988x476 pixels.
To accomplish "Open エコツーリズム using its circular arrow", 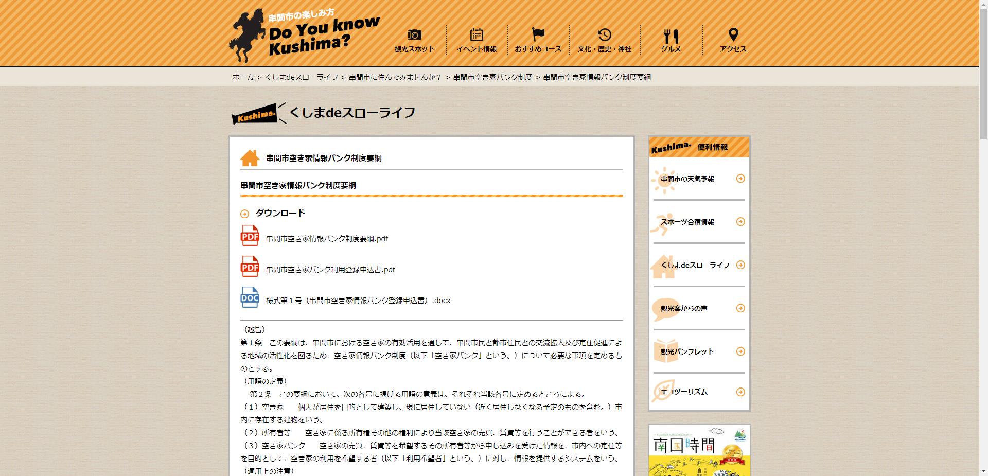I will pyautogui.click(x=741, y=392).
